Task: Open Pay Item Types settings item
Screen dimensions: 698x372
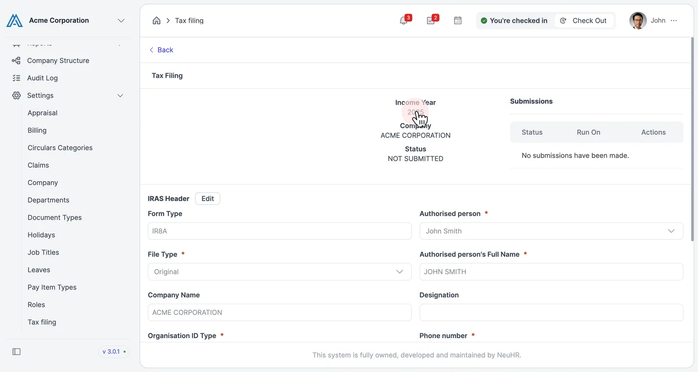Action: coord(52,287)
